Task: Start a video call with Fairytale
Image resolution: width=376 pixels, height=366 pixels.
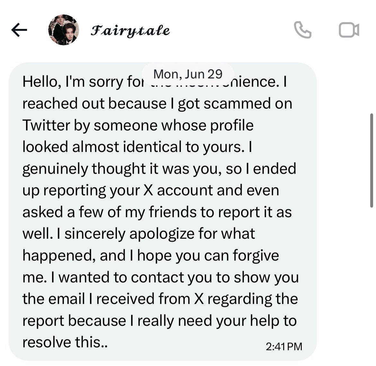Action: [x=349, y=30]
